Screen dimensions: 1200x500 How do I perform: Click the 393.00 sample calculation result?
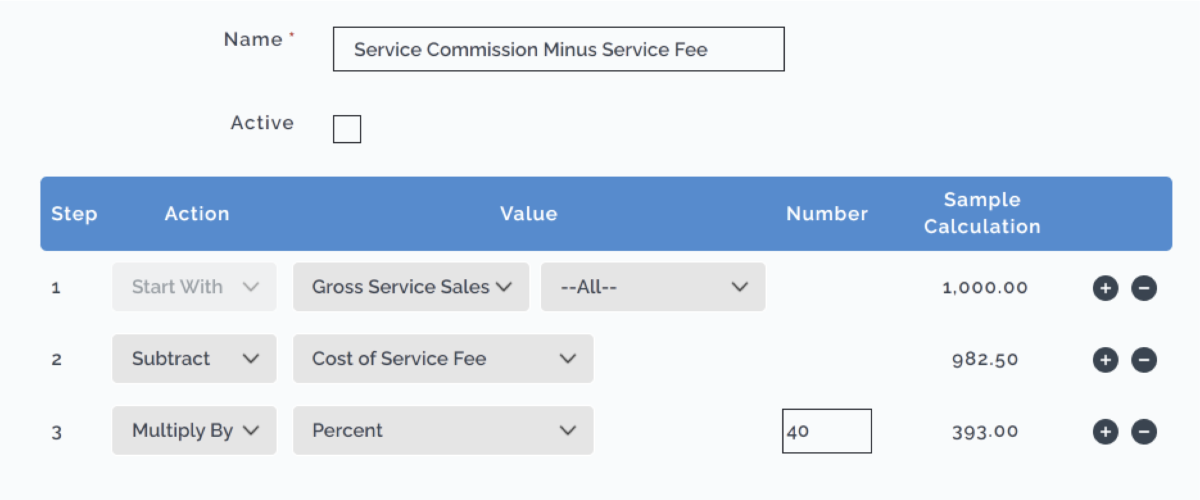coord(985,431)
